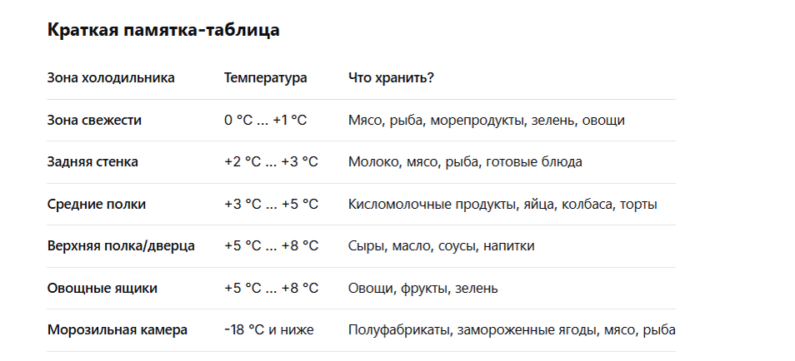Click the "Молоко, мясо, рыба, готовые блюда" cell
This screenshot has height=361, width=795.
pos(465,162)
